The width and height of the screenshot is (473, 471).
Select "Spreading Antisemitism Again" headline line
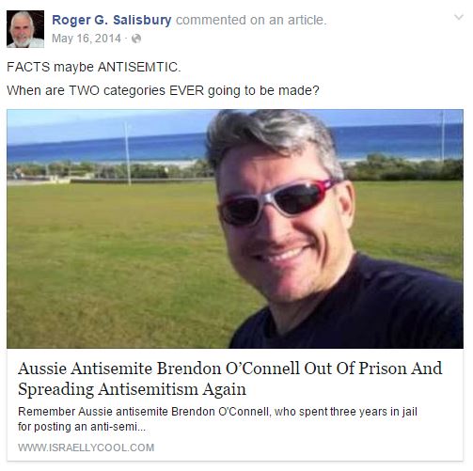[132, 389]
